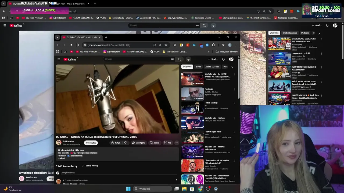344x193 pixels.
Task: Open the Chrome three-dot menu in front window
Action: (236, 45)
